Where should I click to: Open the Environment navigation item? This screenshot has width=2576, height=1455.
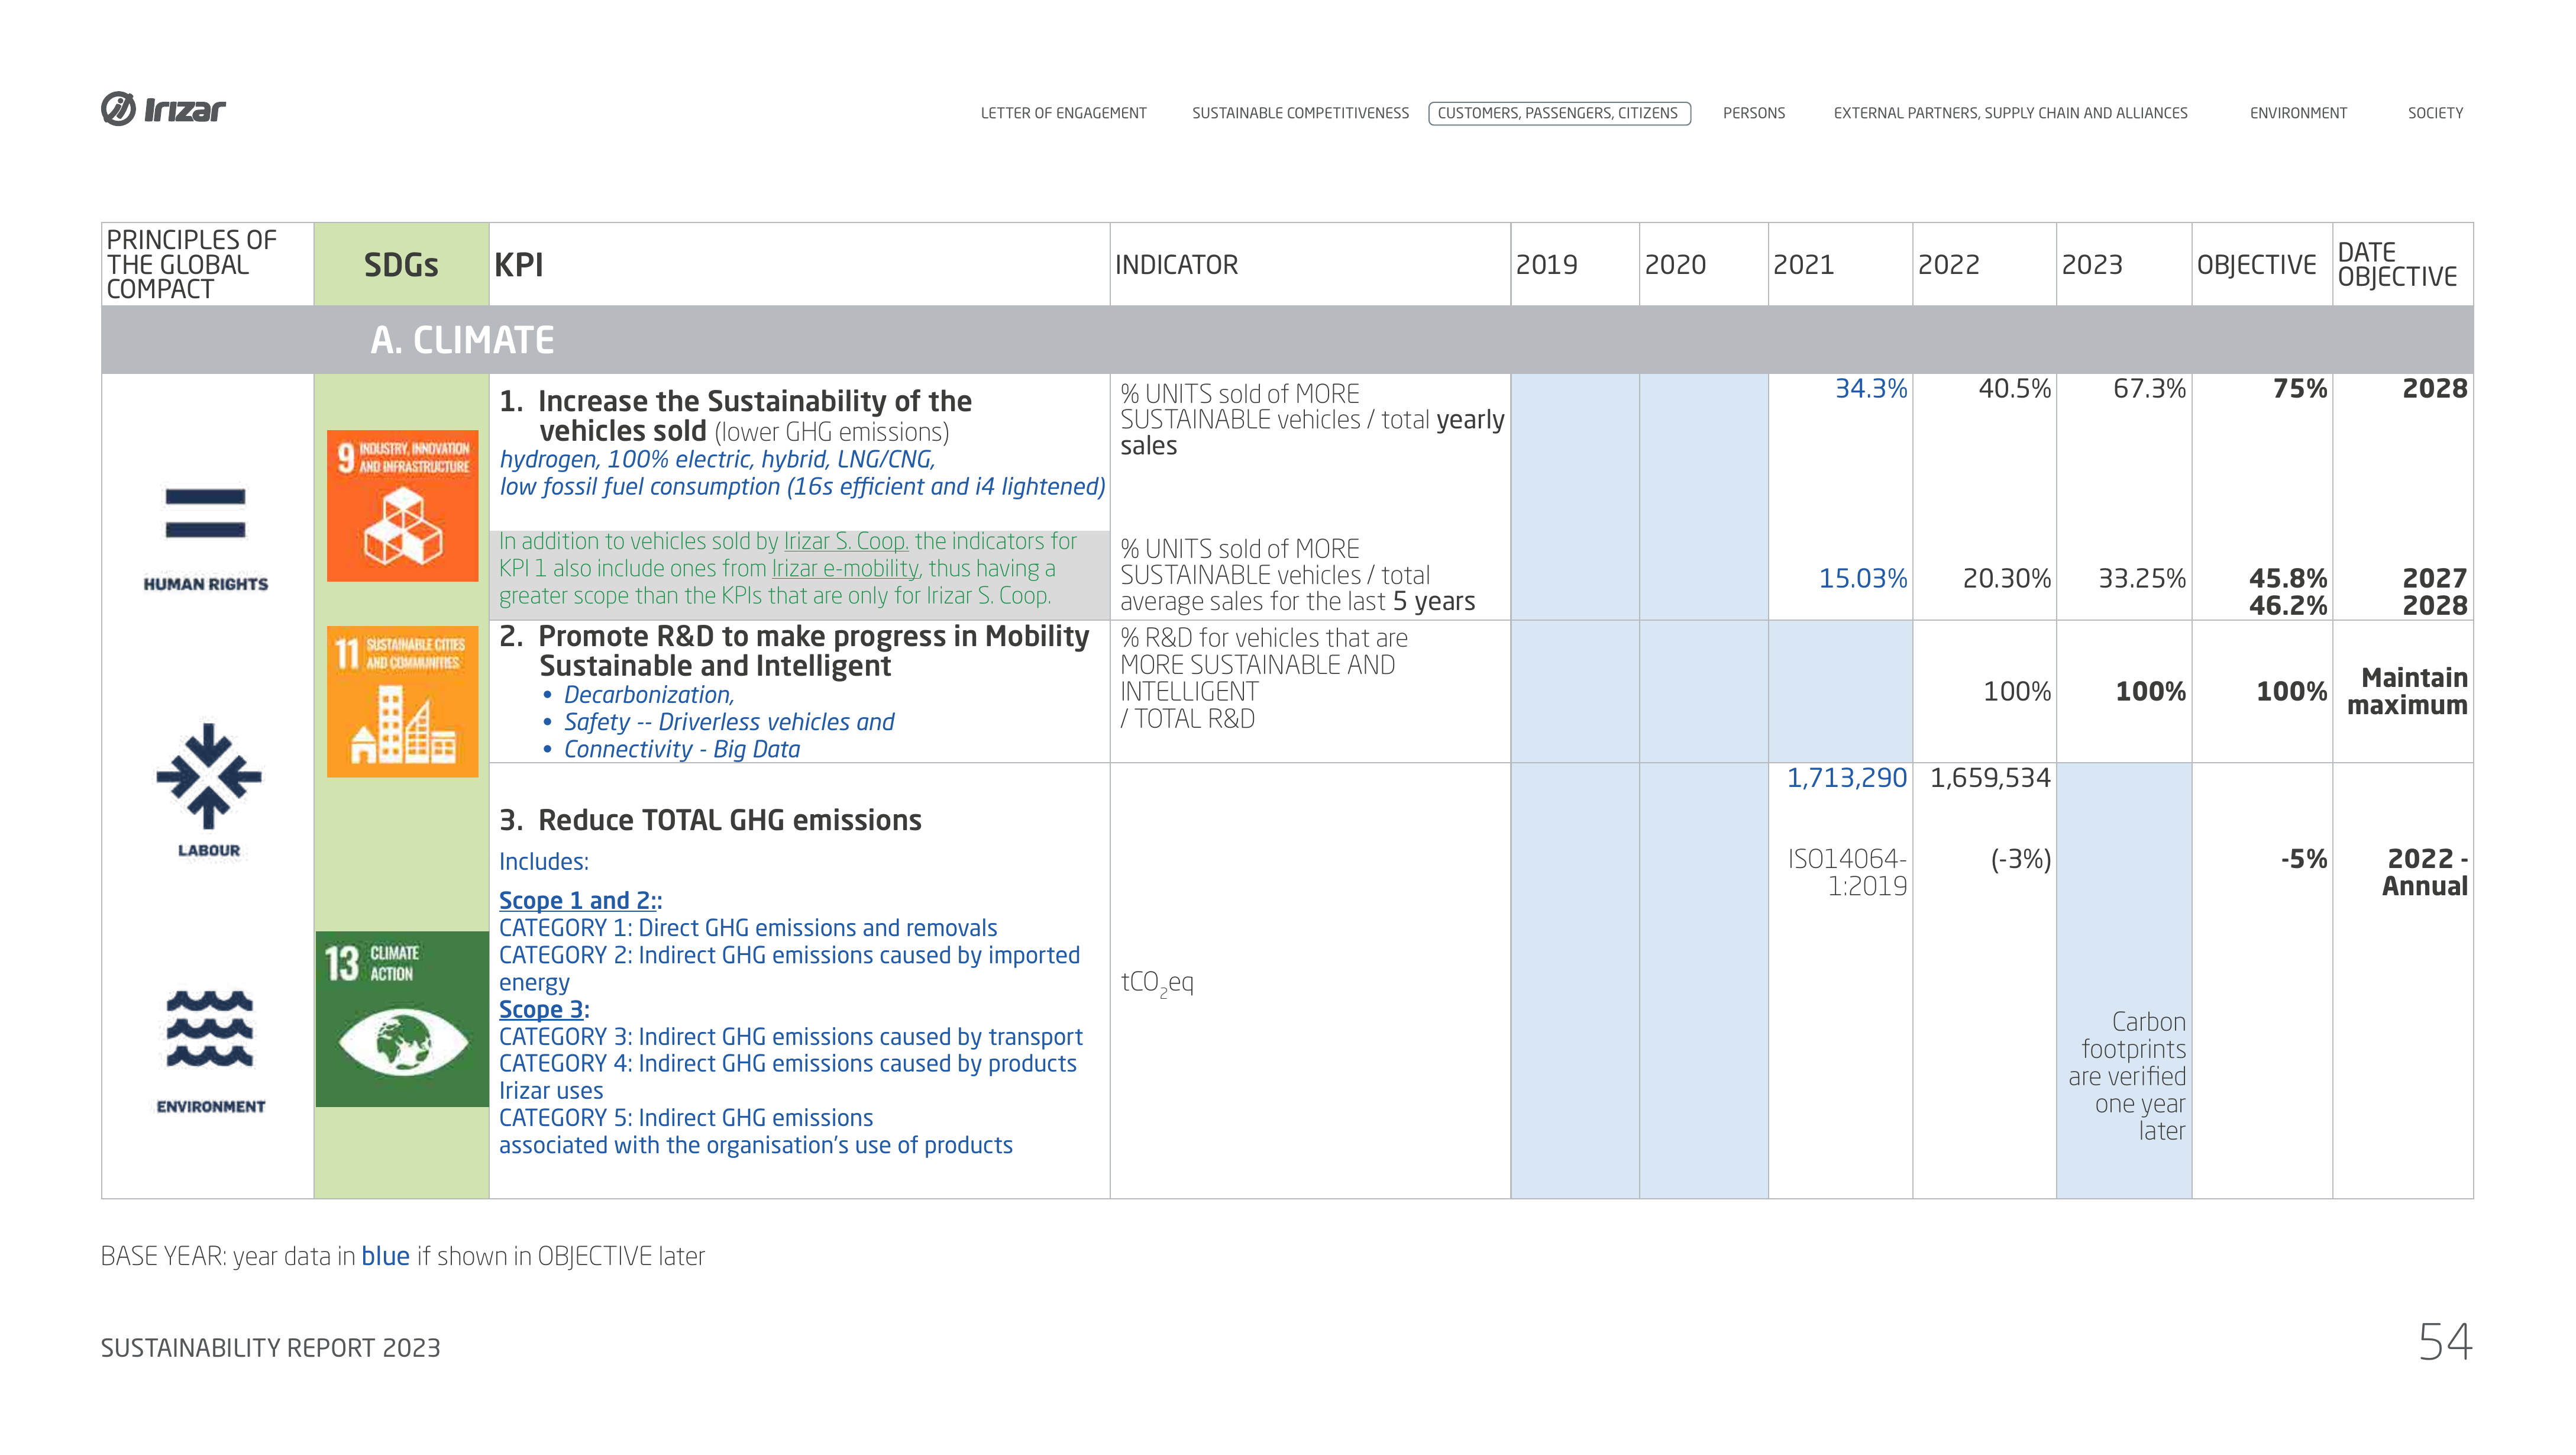coord(2298,113)
